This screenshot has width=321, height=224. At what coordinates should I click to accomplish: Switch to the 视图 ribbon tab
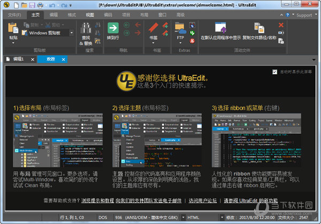coord(90,15)
